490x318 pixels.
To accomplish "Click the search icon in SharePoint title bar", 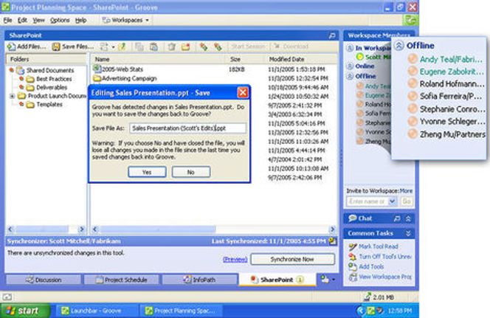I will (332, 35).
